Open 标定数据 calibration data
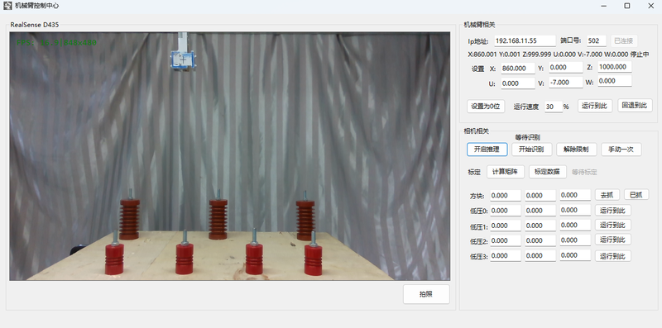 point(547,172)
